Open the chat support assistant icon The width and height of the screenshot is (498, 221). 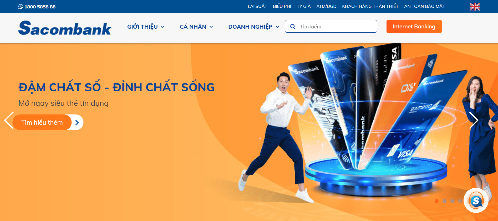click(476, 200)
